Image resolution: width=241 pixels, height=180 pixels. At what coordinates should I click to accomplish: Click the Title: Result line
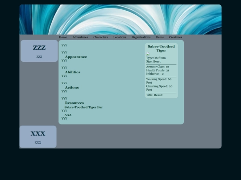point(154,95)
